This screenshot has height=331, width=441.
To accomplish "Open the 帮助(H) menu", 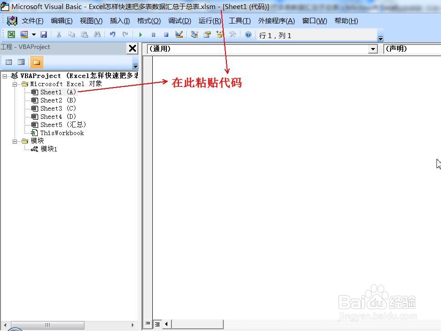I will click(346, 21).
